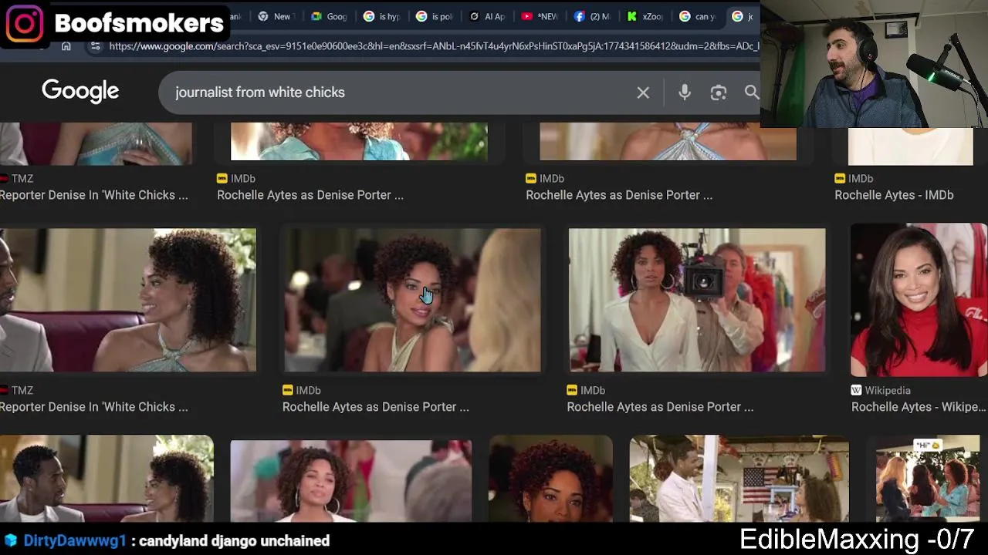Switch to the 'is pol' Google tab
This screenshot has height=555, width=988.
point(435,16)
